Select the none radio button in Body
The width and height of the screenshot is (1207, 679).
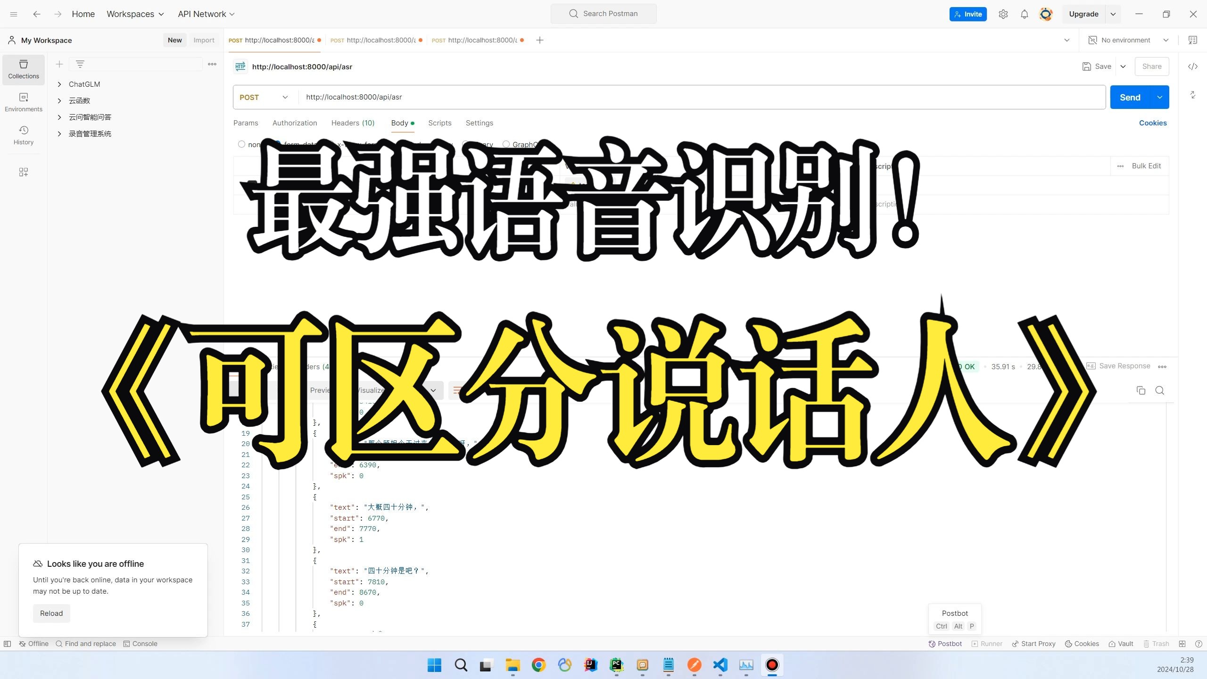[242, 143]
